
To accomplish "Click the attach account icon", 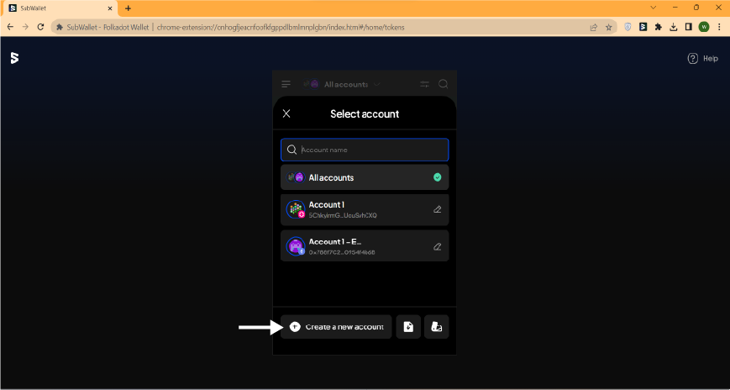I will click(436, 327).
